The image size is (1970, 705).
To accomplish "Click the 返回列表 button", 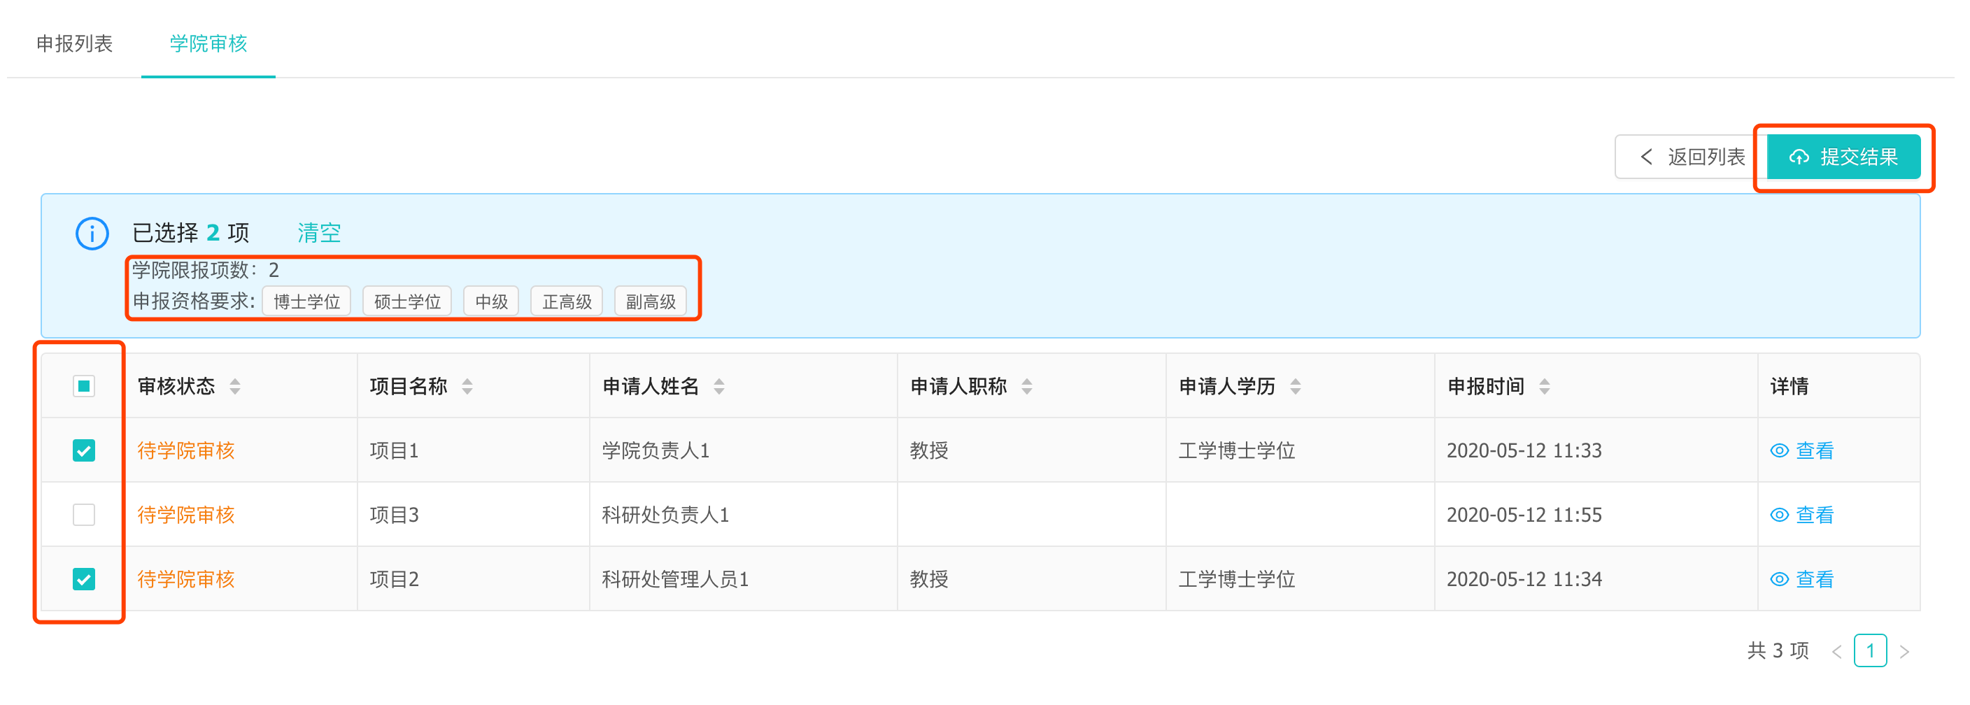I will (x=1691, y=157).
